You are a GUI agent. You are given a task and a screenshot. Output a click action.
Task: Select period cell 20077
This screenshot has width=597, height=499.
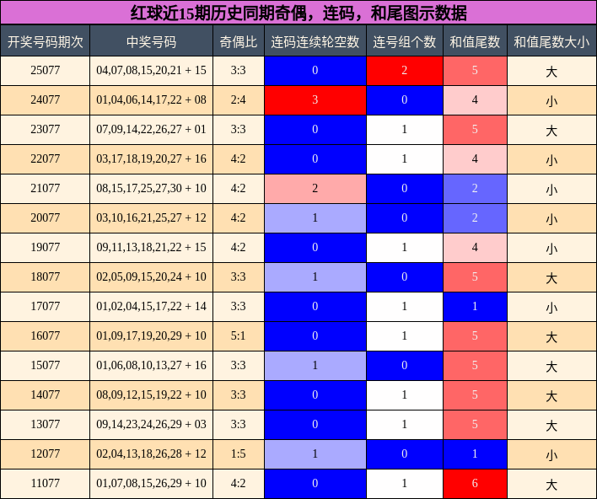45,218
